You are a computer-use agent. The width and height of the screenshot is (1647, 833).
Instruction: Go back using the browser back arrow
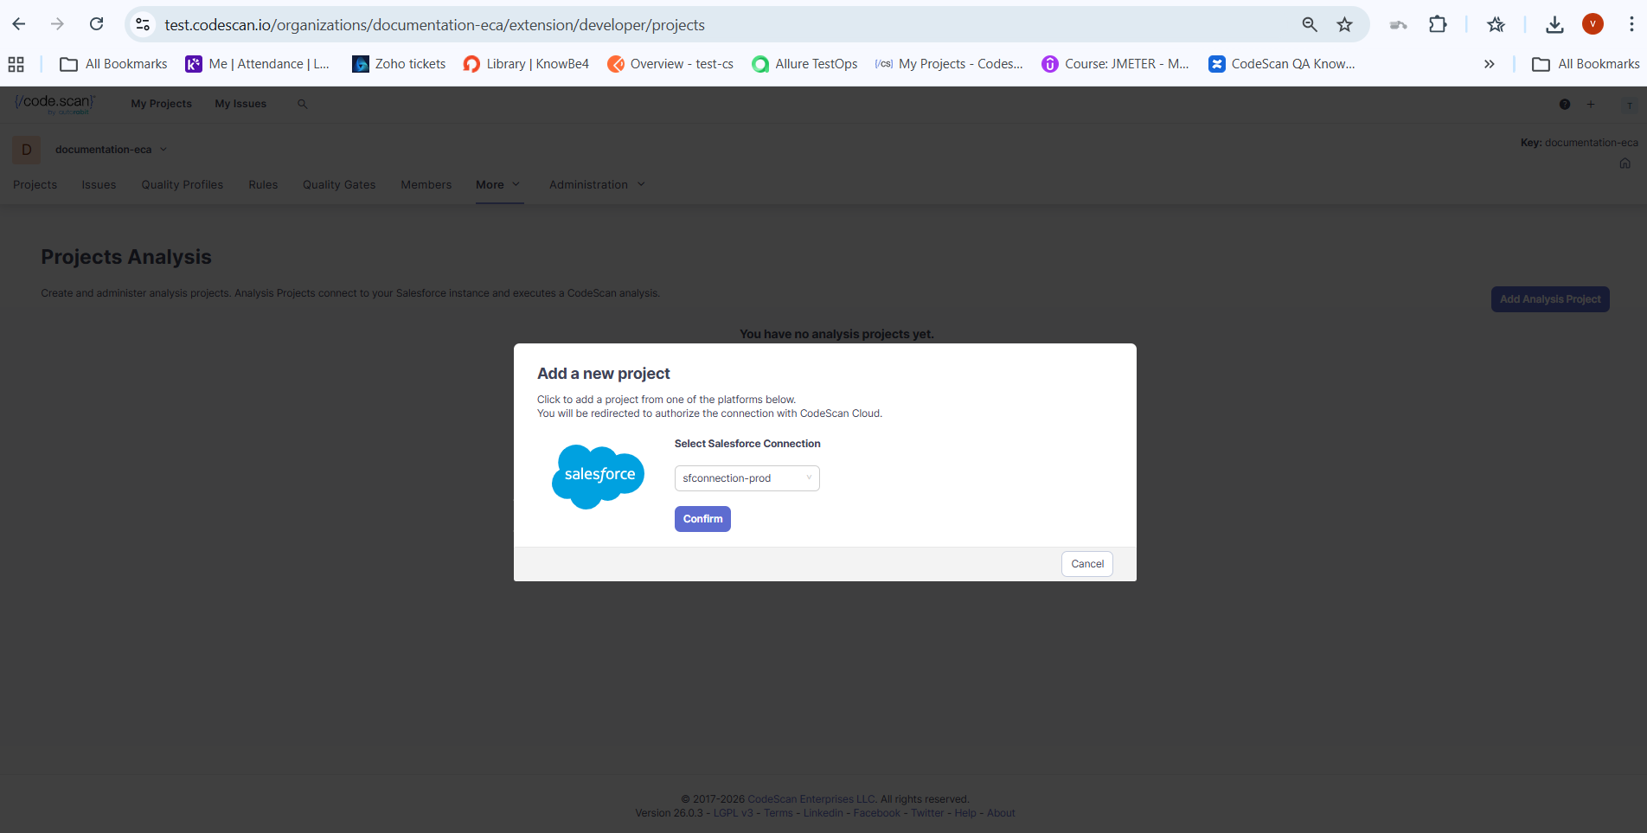pos(19,24)
